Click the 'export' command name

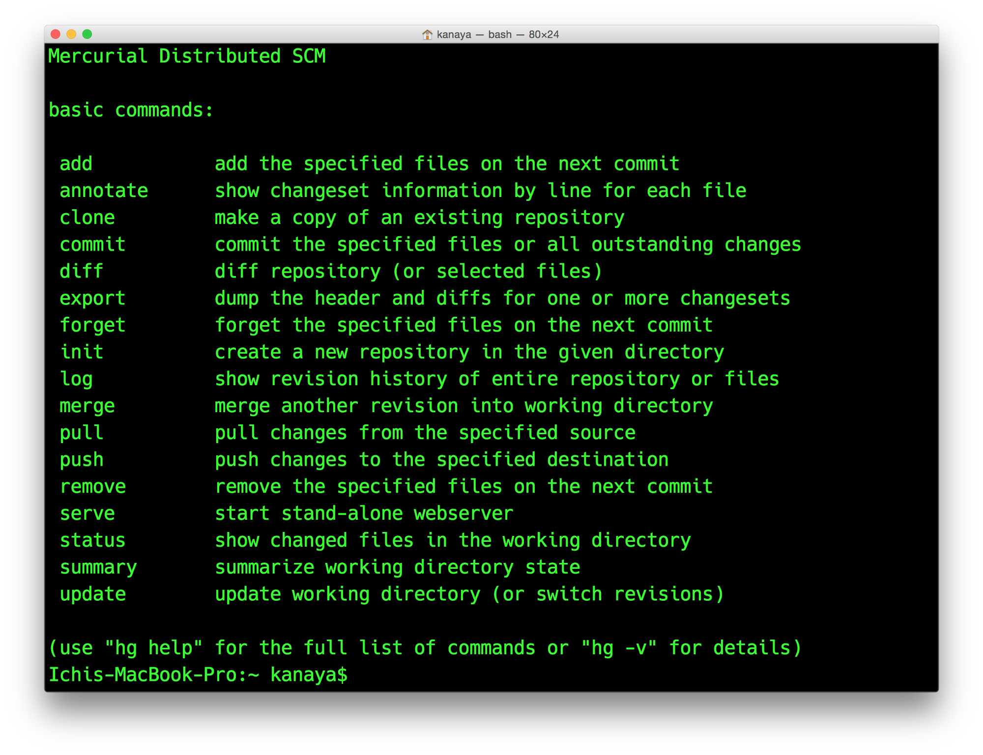pos(92,298)
